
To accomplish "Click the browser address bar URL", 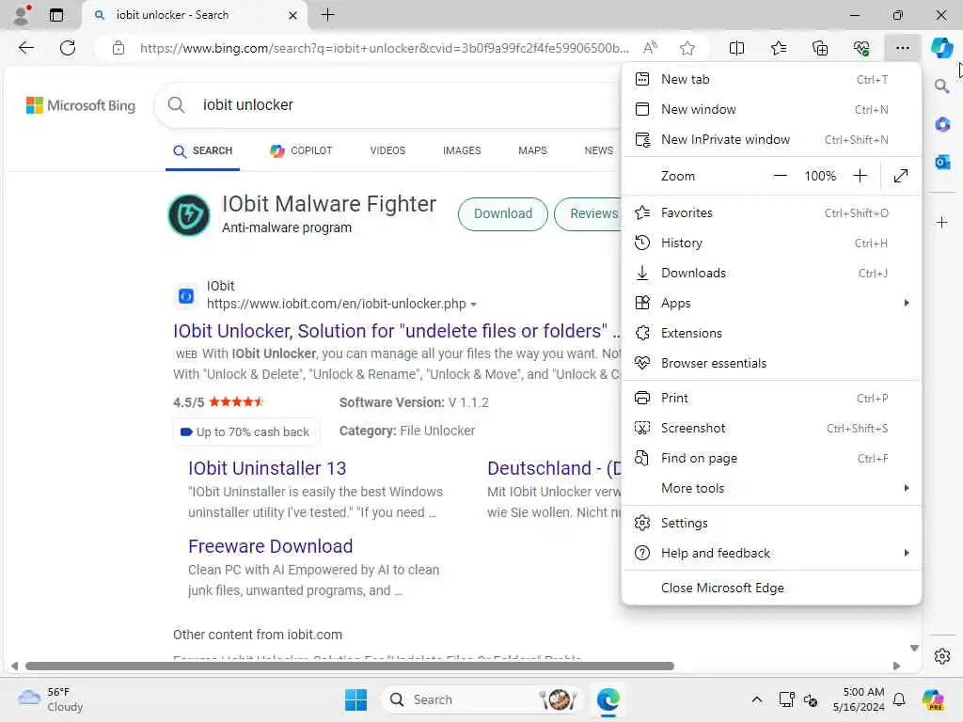I will point(384,48).
